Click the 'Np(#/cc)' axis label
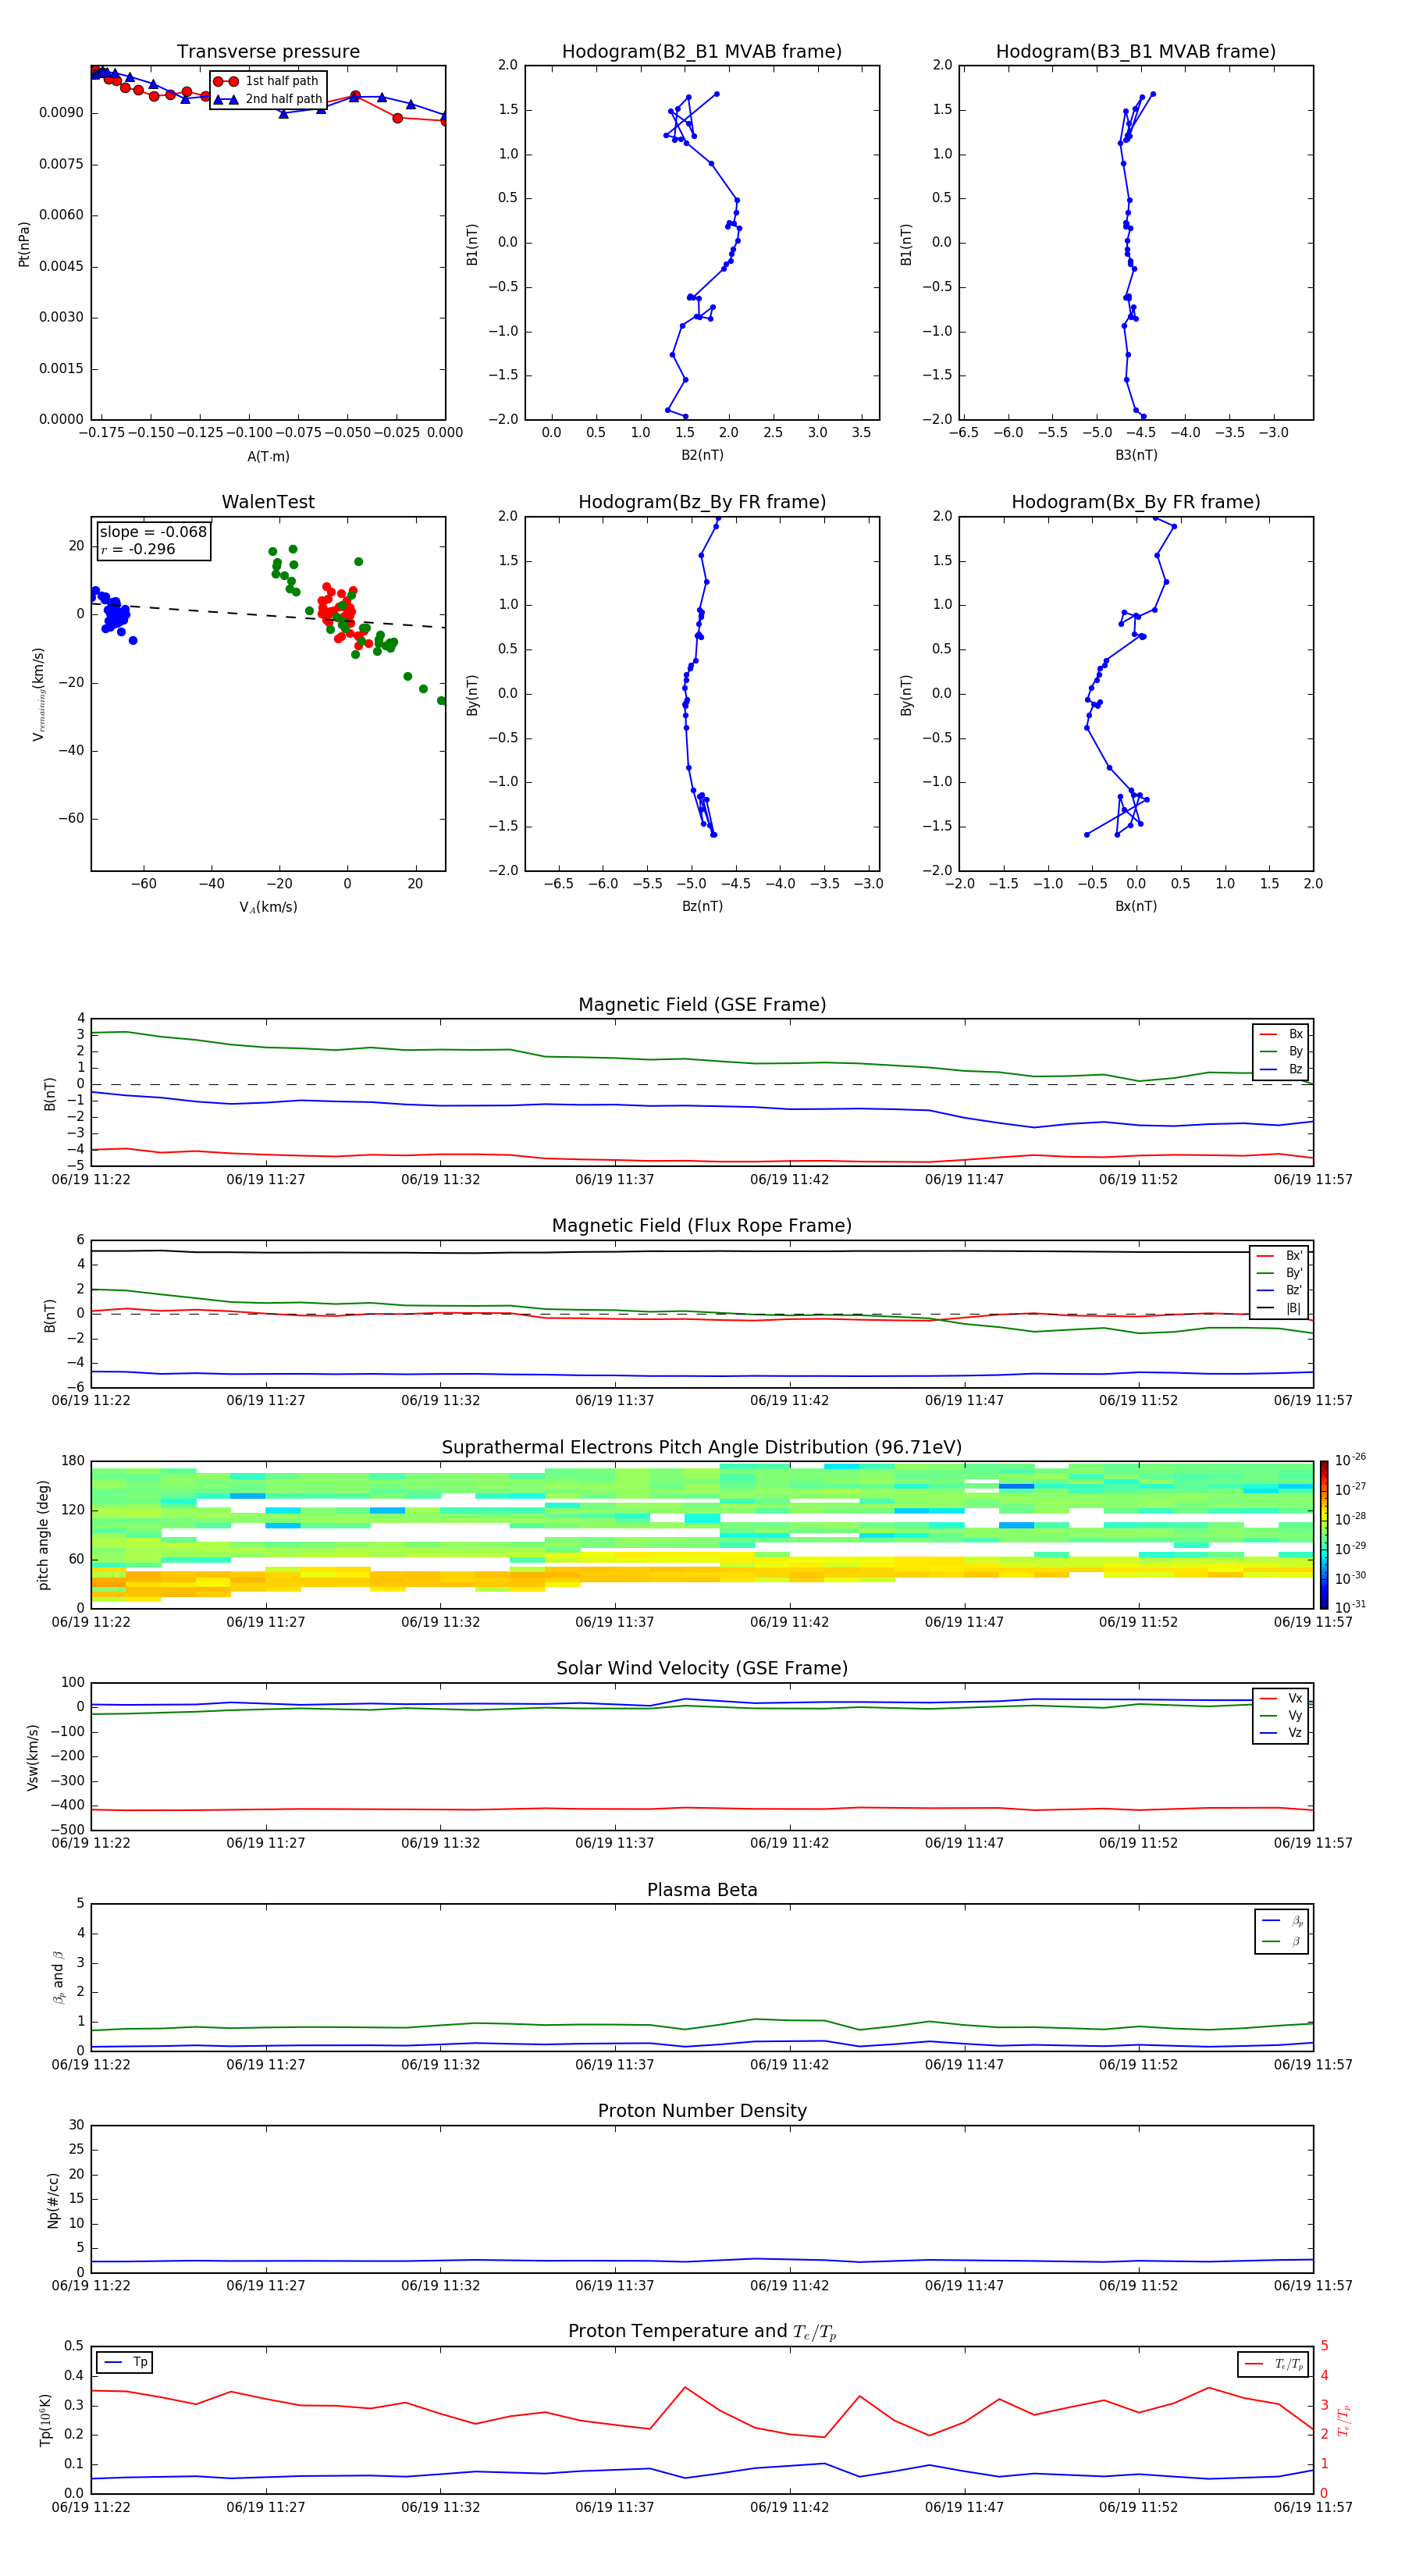1405x2576 pixels. tap(54, 2200)
